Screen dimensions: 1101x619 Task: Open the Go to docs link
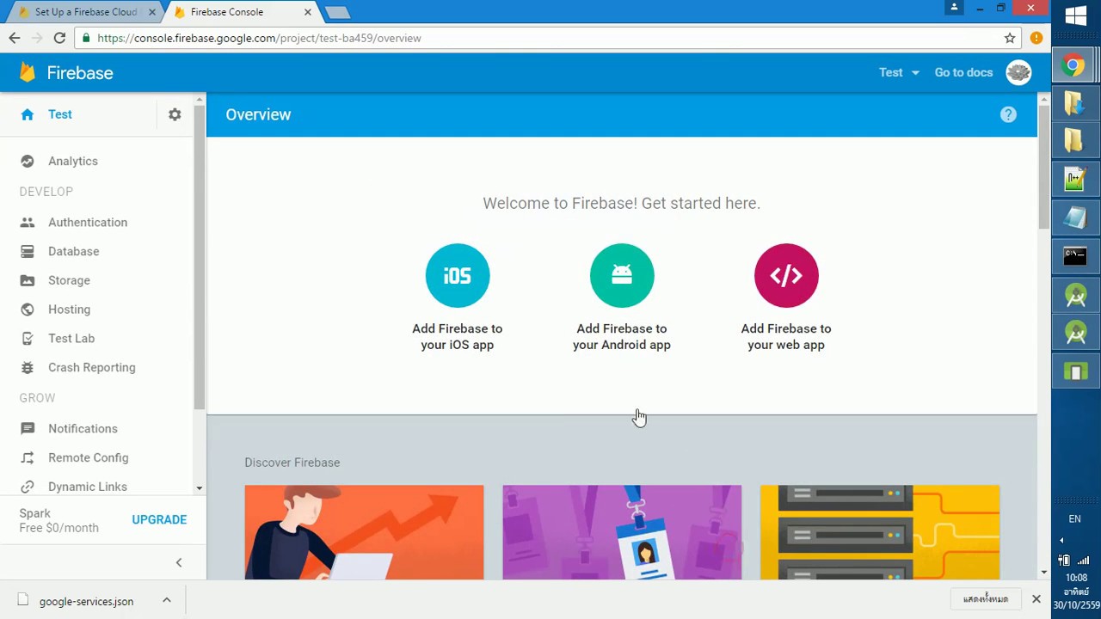pyautogui.click(x=963, y=72)
